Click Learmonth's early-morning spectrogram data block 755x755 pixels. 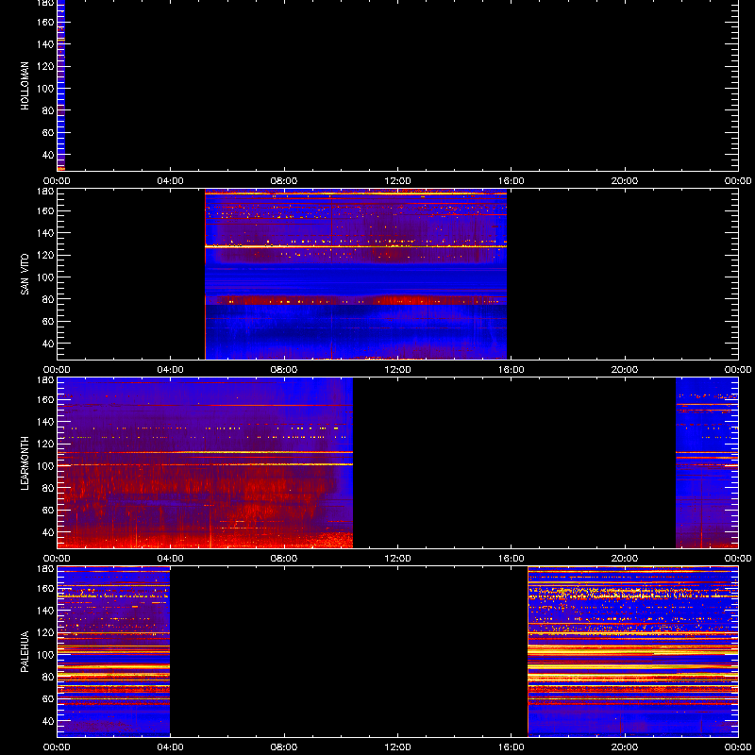point(205,462)
